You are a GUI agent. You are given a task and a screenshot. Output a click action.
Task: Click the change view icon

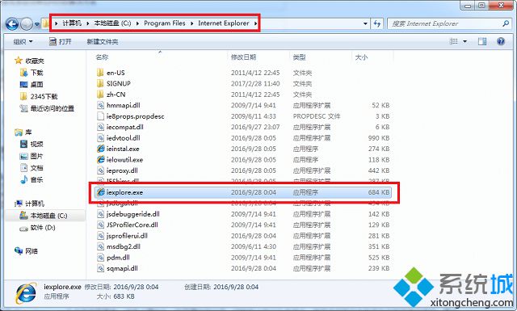coord(454,41)
